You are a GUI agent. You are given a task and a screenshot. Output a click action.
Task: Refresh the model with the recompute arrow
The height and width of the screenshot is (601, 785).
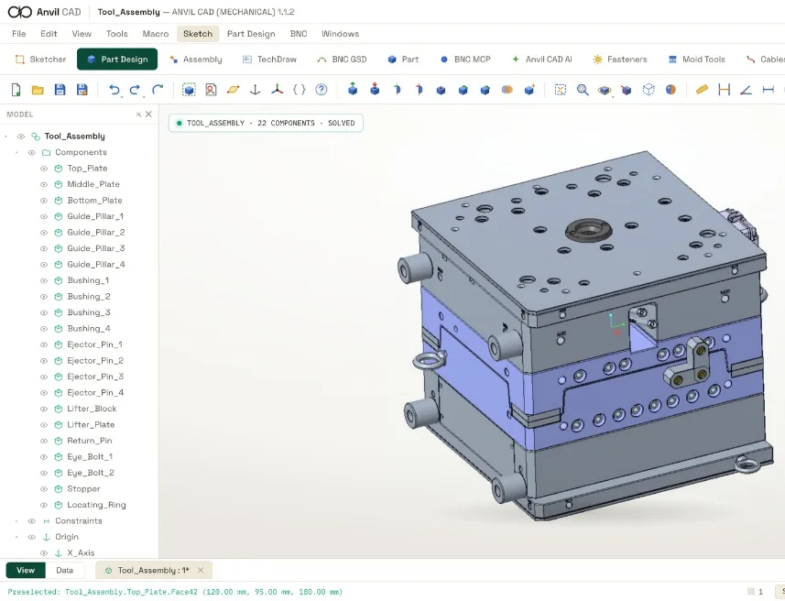pos(158,90)
